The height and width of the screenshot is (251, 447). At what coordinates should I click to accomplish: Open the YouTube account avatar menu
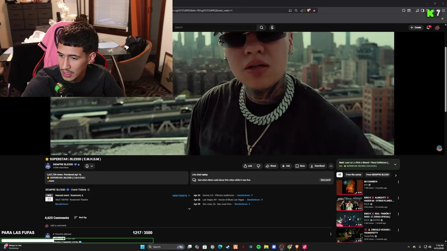click(x=437, y=28)
